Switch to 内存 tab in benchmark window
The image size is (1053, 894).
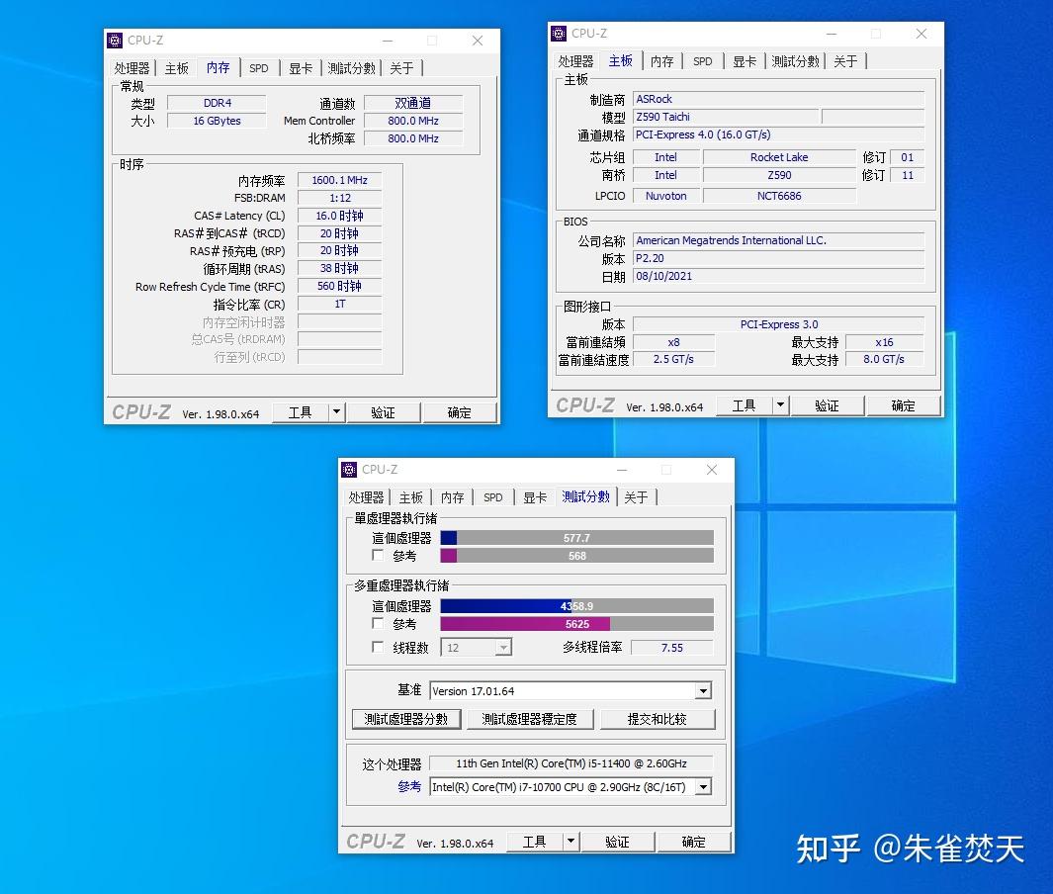coord(453,497)
